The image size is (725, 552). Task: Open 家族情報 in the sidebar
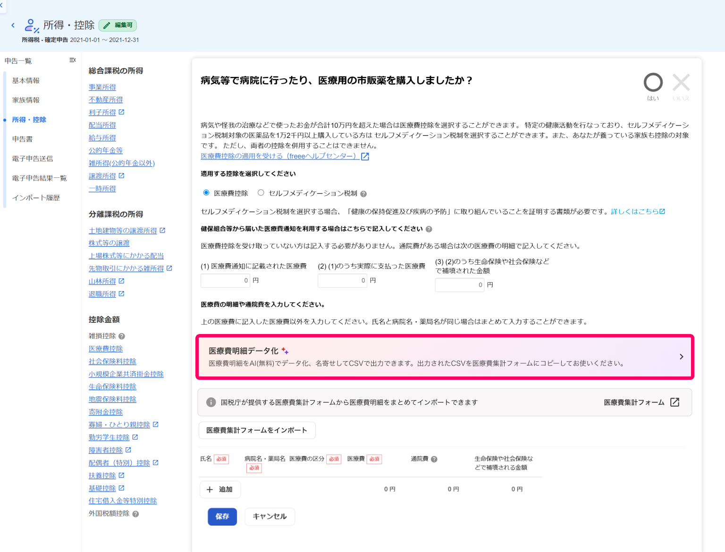pyautogui.click(x=26, y=100)
